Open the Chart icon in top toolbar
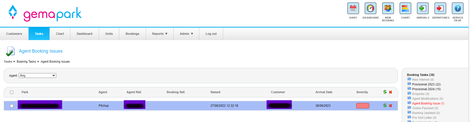Image resolution: width=470 pixels, height=122 pixels. coord(405,9)
